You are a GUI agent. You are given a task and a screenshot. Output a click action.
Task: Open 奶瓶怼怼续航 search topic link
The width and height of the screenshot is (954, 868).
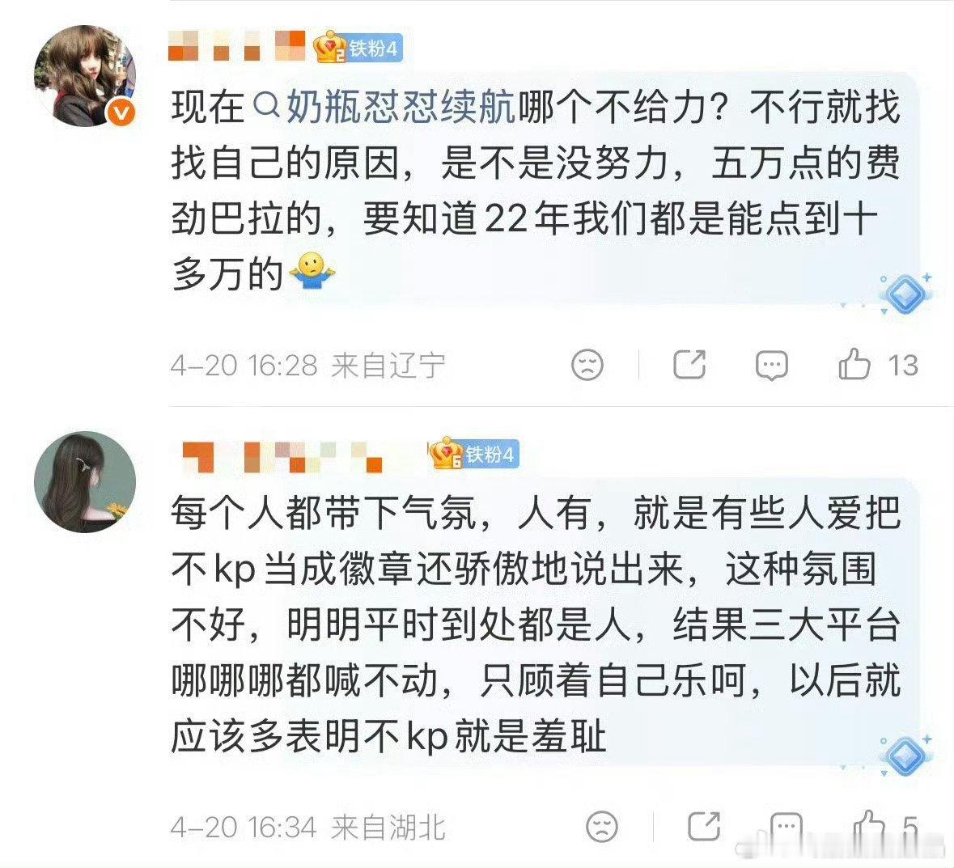(x=401, y=107)
